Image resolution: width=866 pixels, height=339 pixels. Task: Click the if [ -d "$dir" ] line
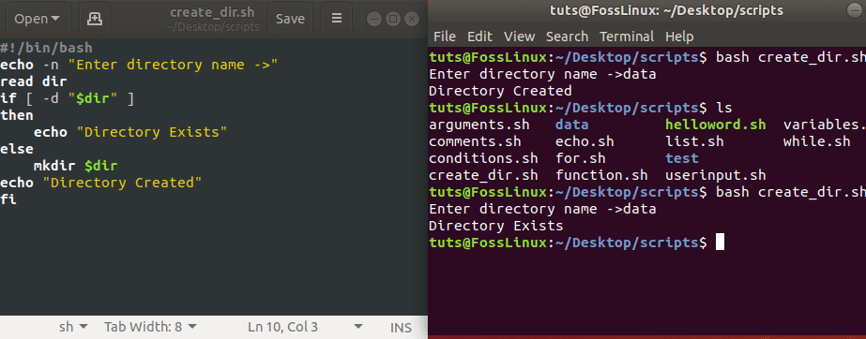click(x=68, y=98)
